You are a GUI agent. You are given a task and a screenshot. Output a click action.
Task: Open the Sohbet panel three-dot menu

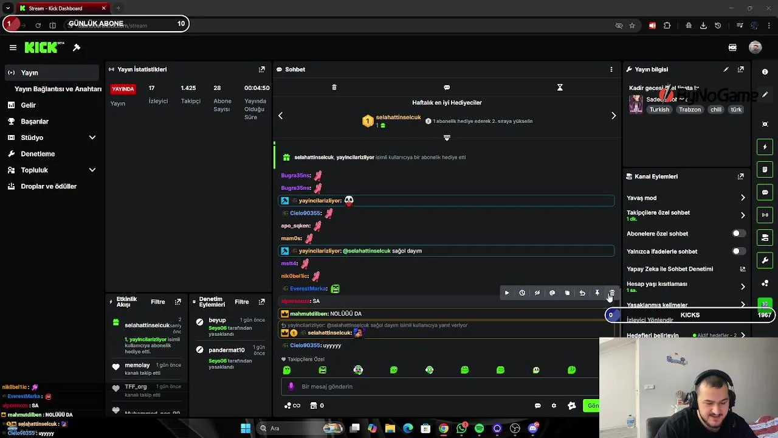(x=611, y=69)
